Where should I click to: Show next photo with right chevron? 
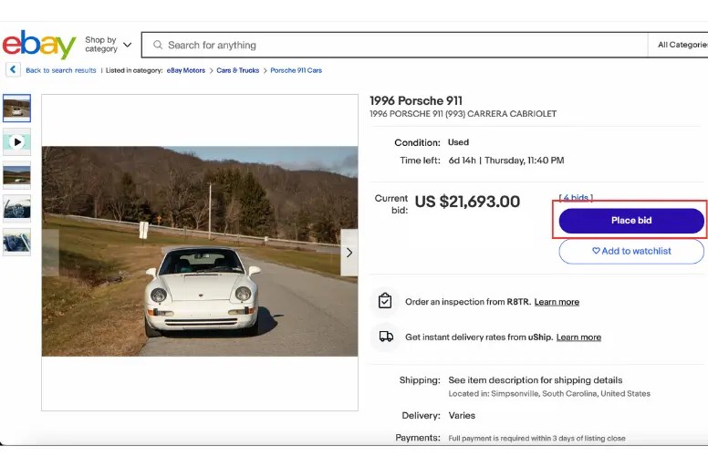point(349,253)
